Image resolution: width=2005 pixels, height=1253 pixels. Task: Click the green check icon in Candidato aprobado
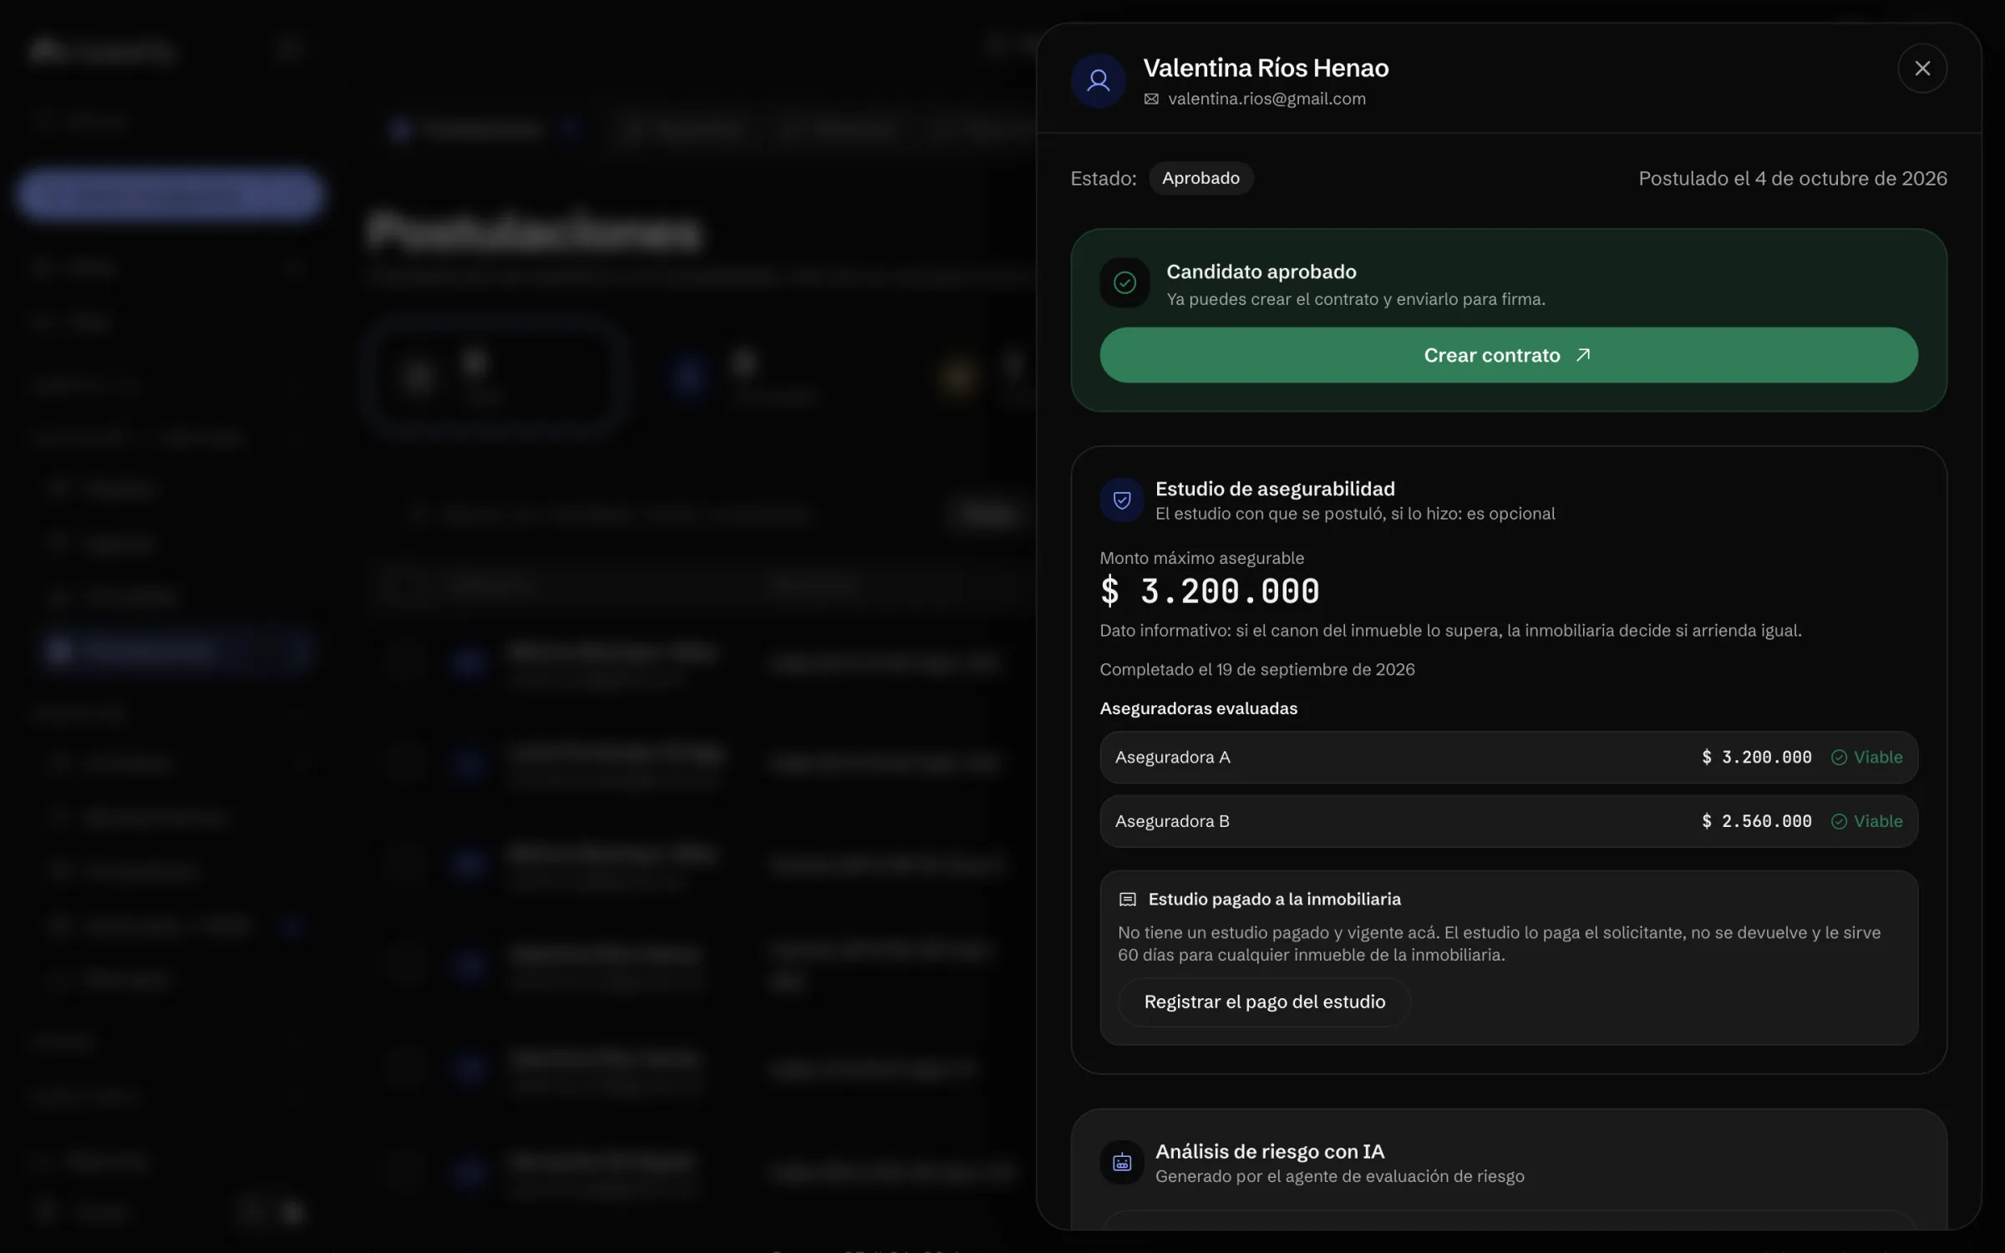coord(1124,283)
